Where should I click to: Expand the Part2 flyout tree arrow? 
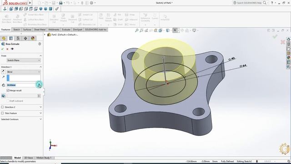[x=45, y=35]
